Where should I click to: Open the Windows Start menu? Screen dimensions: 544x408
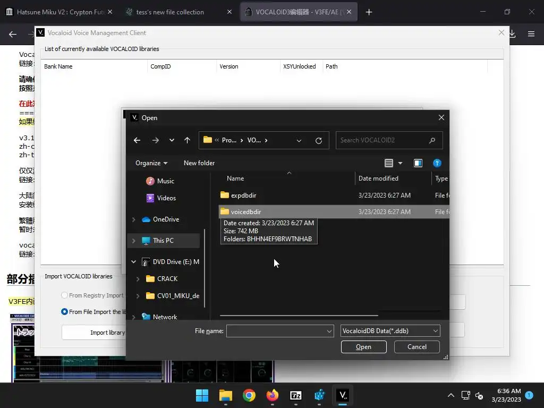click(202, 395)
